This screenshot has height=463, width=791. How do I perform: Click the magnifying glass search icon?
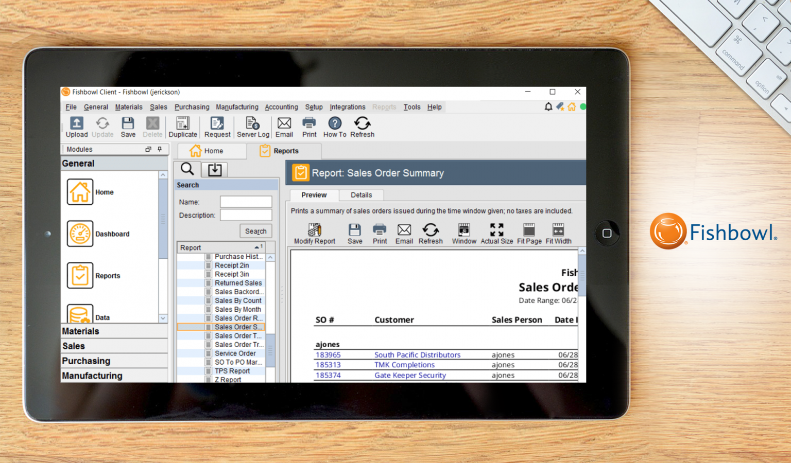tap(186, 169)
